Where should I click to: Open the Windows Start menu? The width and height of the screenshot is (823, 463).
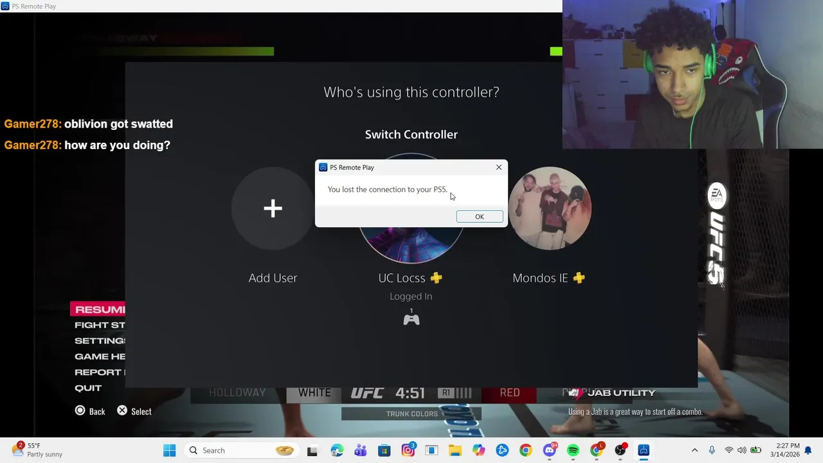pos(170,450)
